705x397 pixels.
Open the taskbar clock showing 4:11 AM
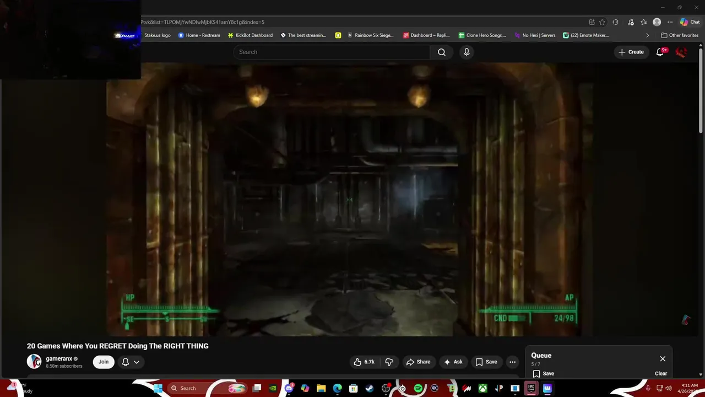(690, 388)
